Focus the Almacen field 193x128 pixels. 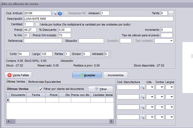tap(105, 13)
